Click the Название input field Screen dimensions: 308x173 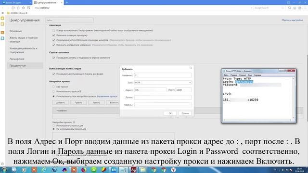163,75
